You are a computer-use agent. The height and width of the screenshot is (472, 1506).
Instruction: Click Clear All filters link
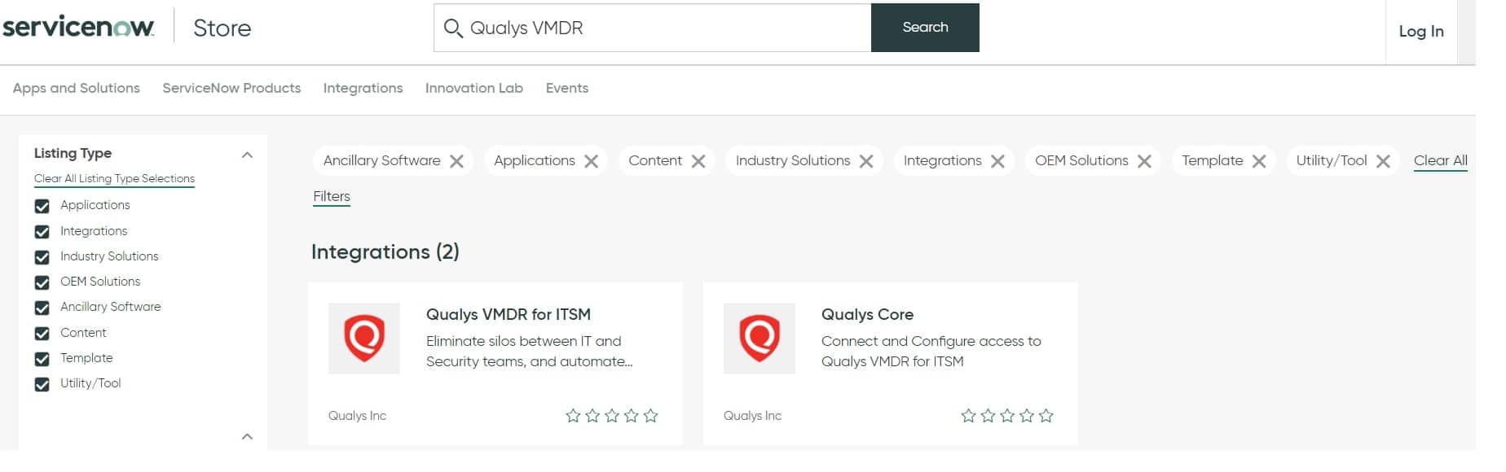tap(1441, 160)
